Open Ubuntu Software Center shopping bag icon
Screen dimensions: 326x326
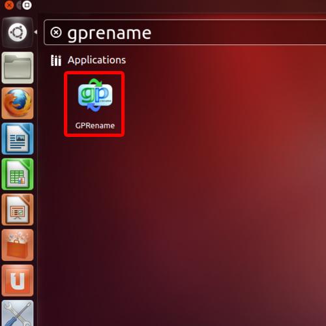pos(18,245)
